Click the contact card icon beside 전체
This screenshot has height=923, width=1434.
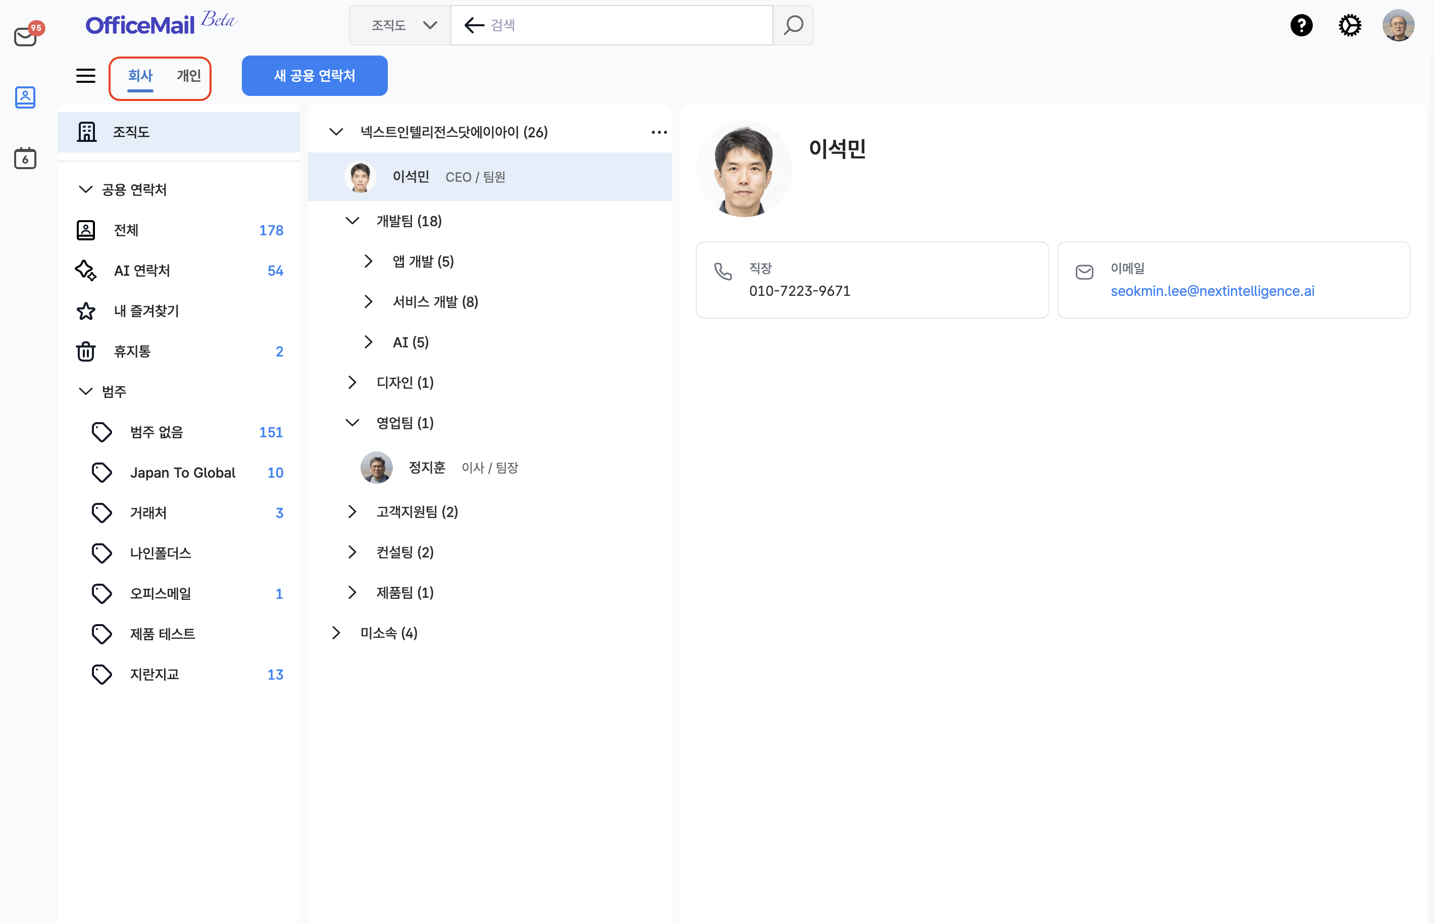(x=86, y=230)
